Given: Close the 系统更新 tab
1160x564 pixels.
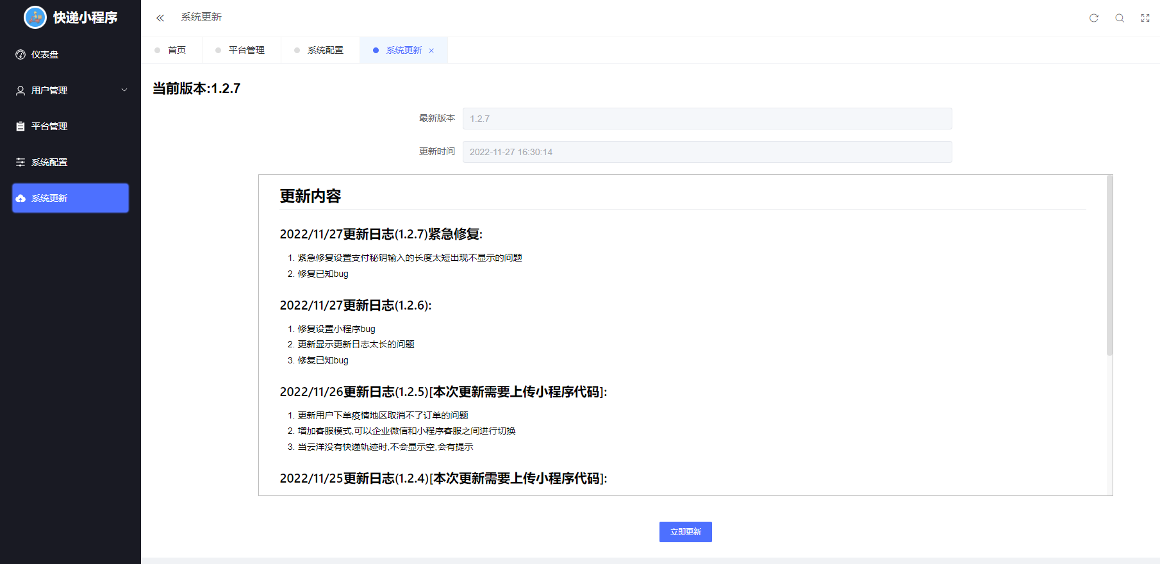Looking at the screenshot, I should point(431,51).
